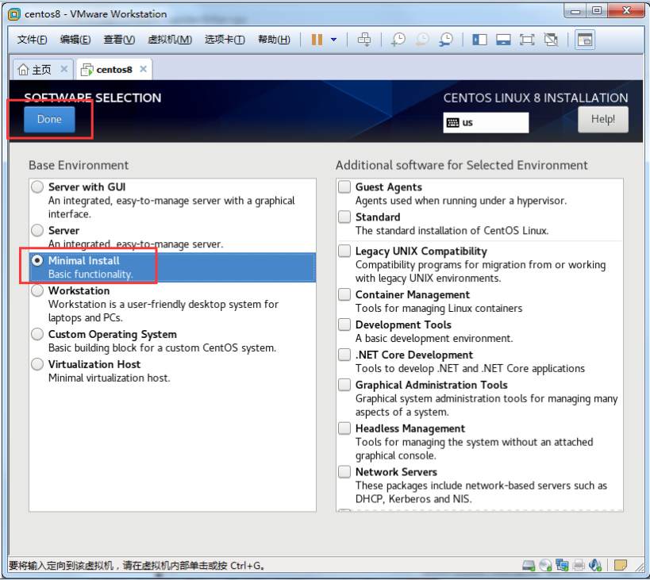Select the Workstation base environment option
Screen dimensions: 650x580
point(37,291)
